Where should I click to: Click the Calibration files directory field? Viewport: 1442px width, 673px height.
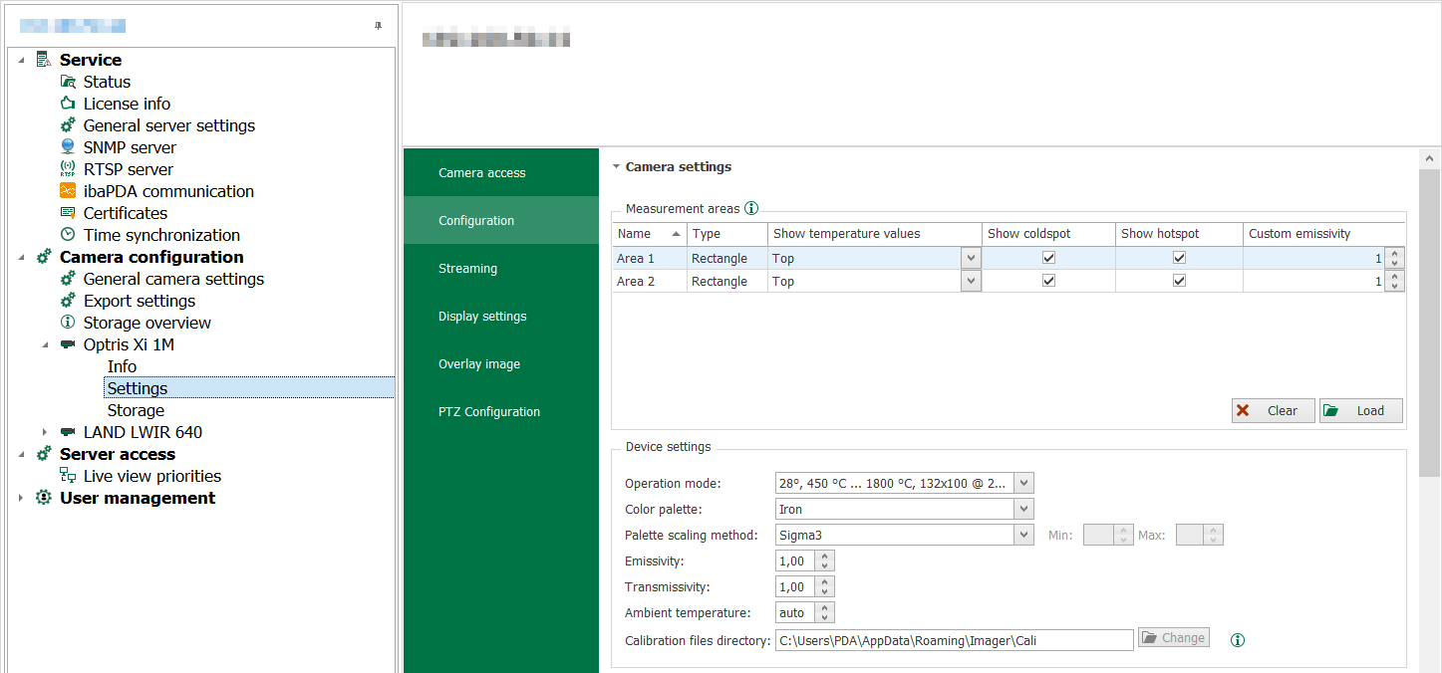coord(954,640)
